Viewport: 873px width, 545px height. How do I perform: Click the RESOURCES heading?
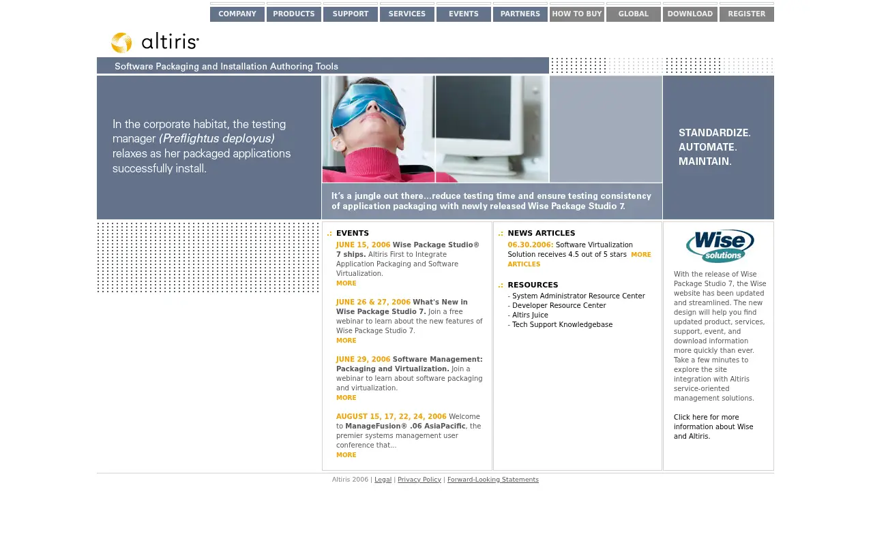click(533, 285)
